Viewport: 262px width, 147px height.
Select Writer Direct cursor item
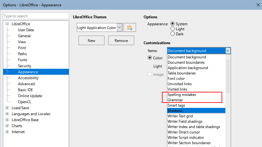click(x=196, y=132)
